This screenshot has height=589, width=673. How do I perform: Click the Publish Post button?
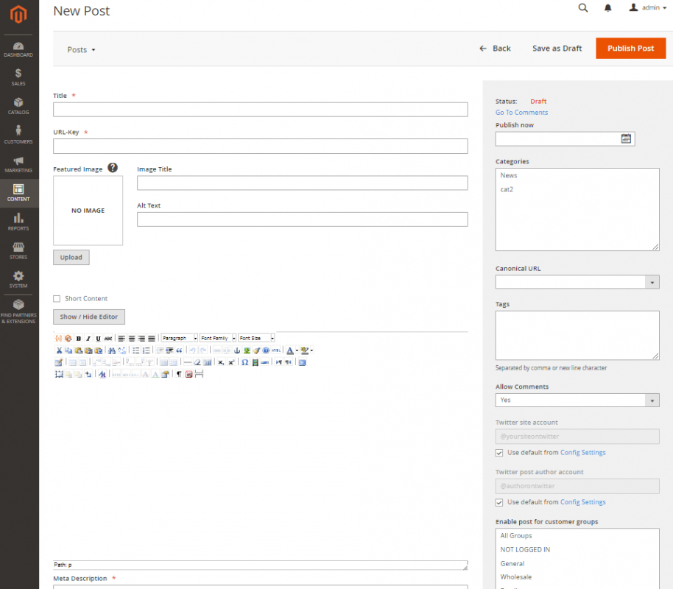tap(630, 48)
